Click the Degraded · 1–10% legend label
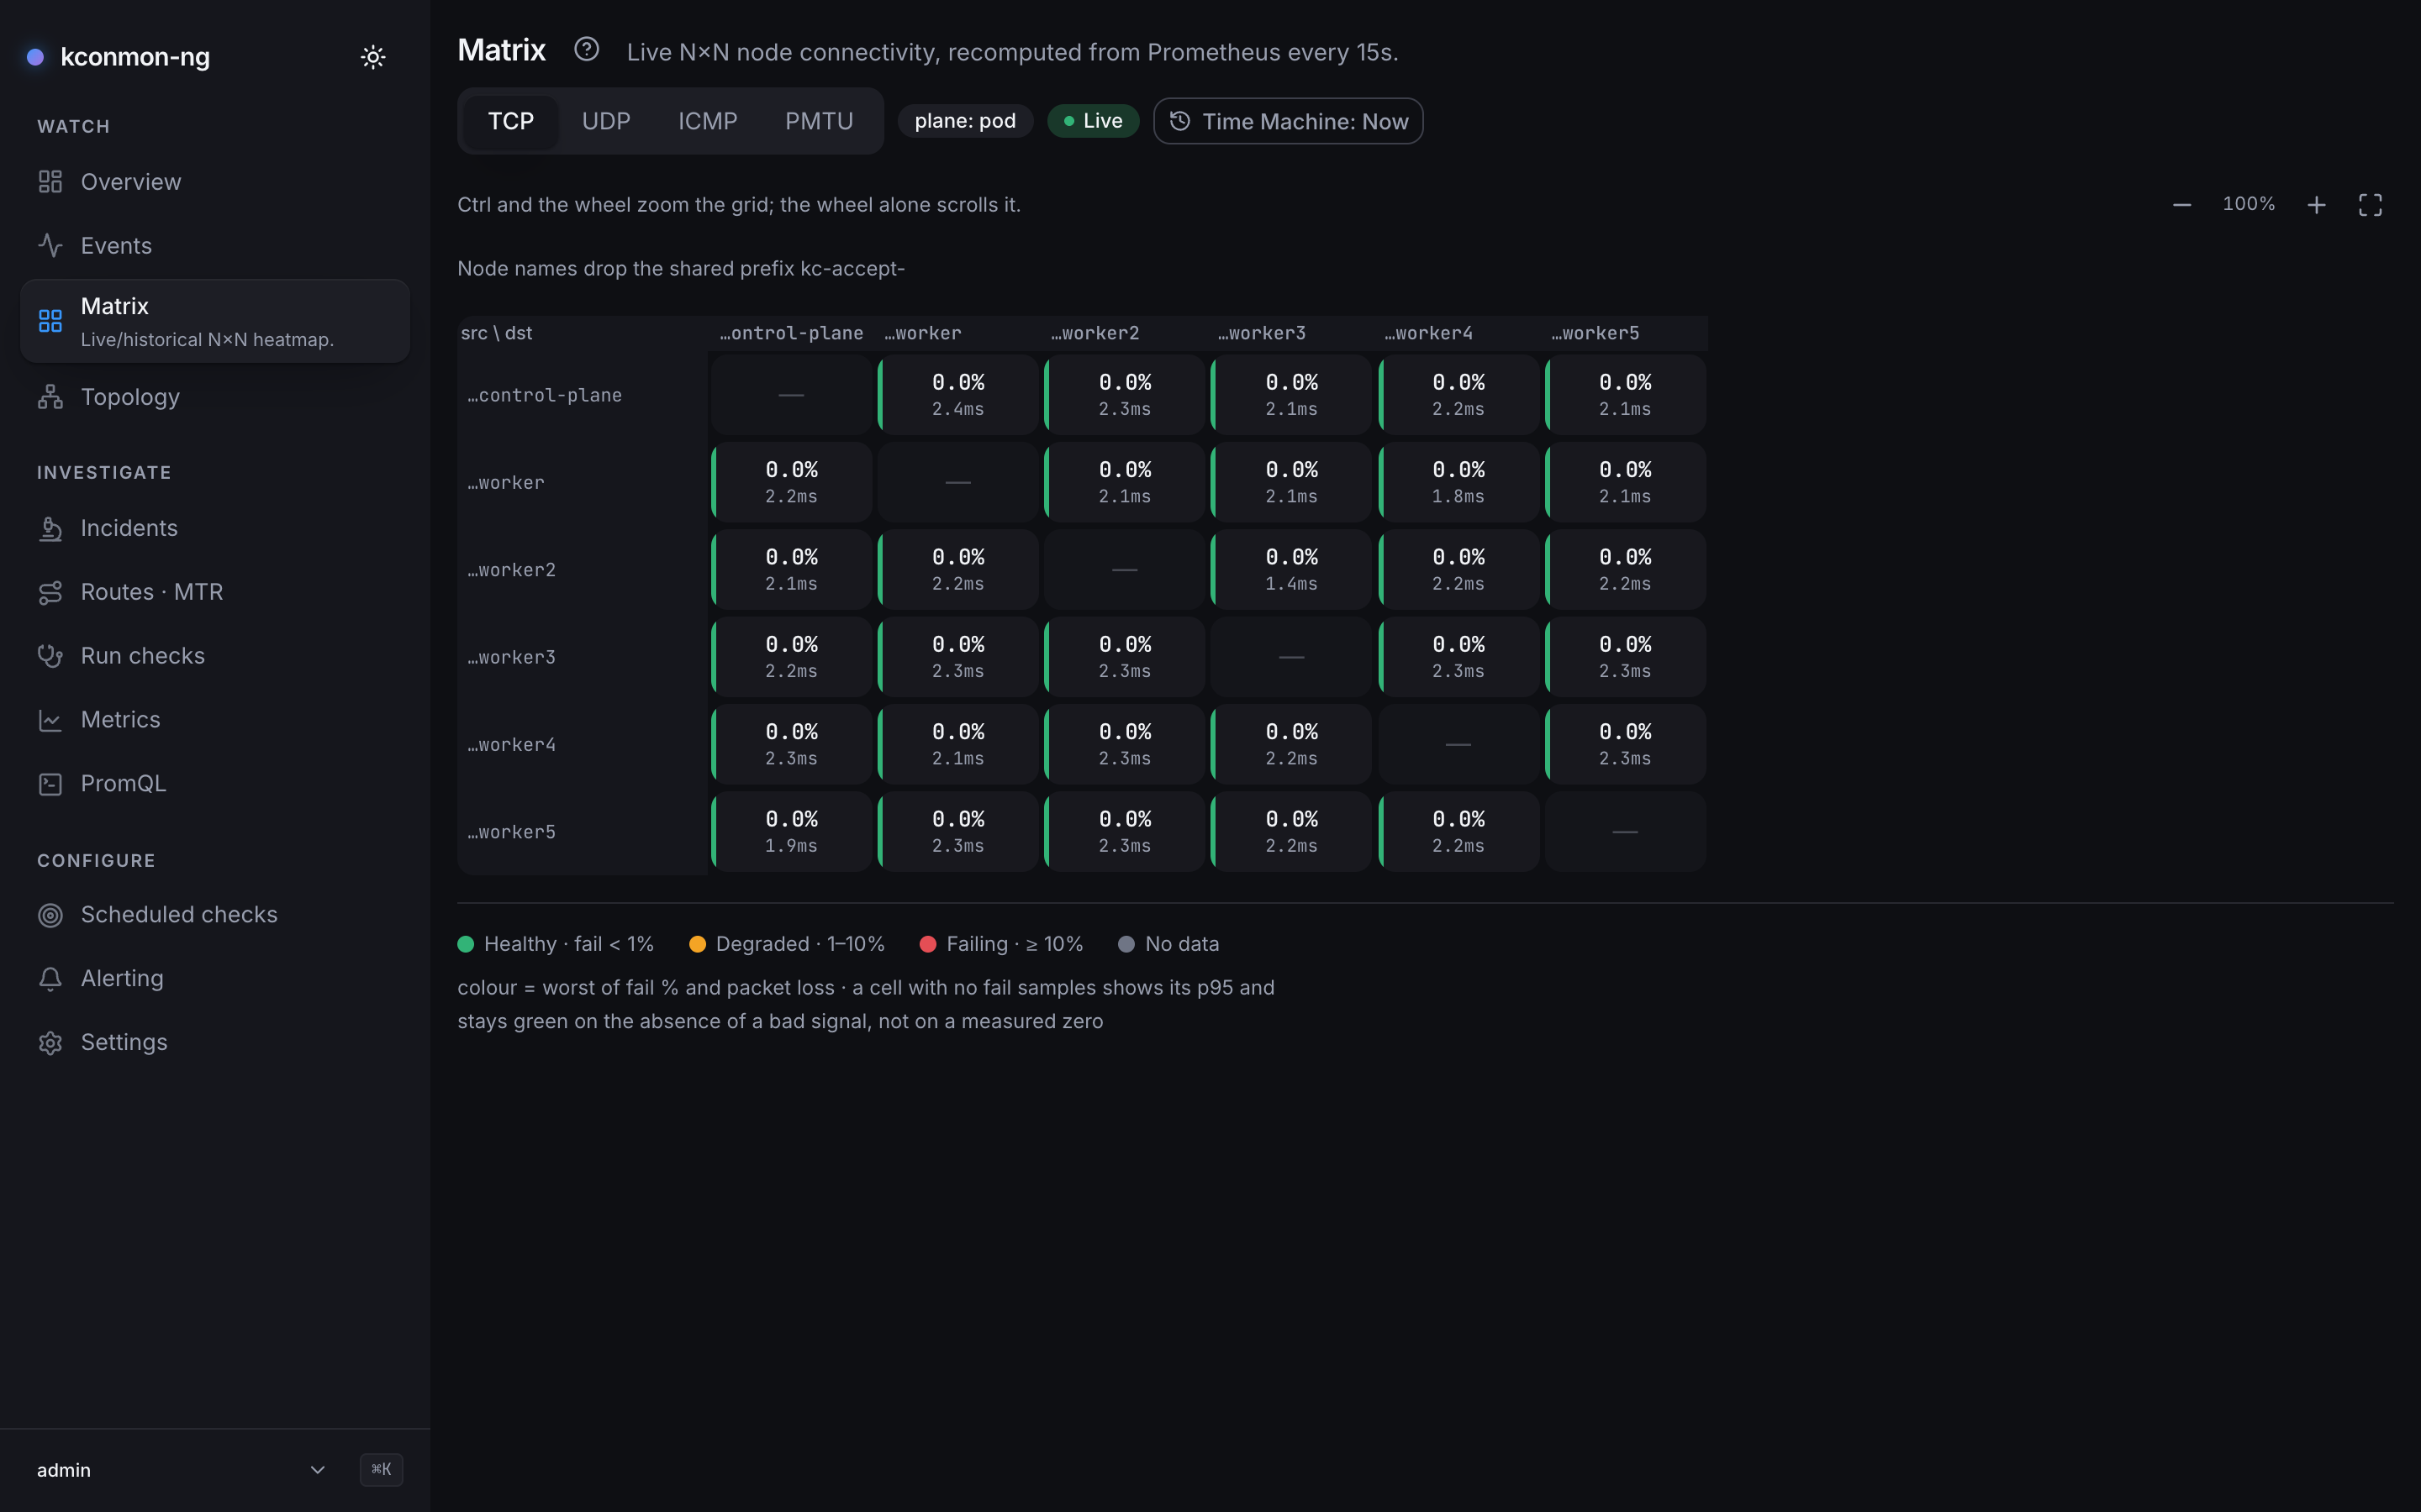The height and width of the screenshot is (1512, 2421). (x=800, y=944)
